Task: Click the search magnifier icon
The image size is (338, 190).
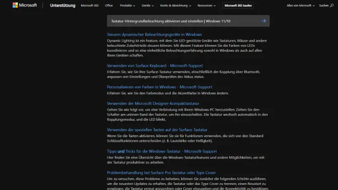Action: coord(332,5)
